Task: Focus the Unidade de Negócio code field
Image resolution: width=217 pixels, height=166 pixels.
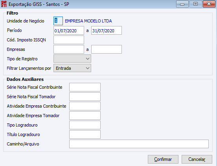Action: coord(58,21)
